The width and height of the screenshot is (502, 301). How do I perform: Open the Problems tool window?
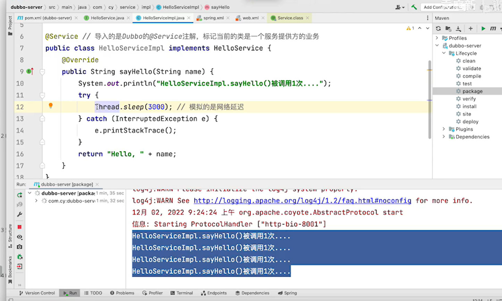pos(122,293)
